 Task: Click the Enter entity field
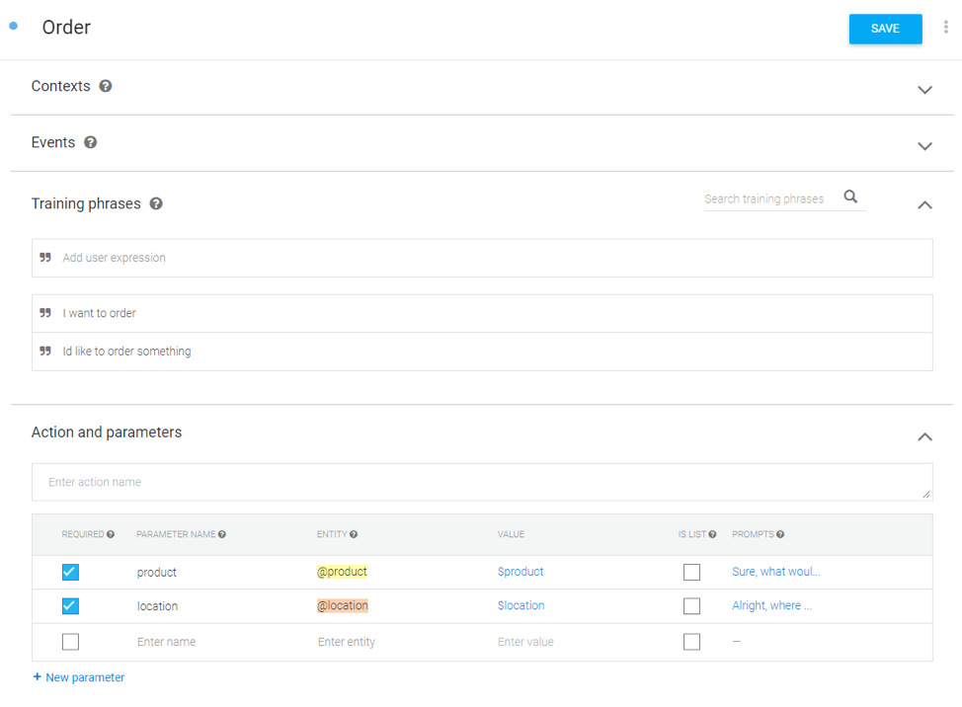[346, 642]
